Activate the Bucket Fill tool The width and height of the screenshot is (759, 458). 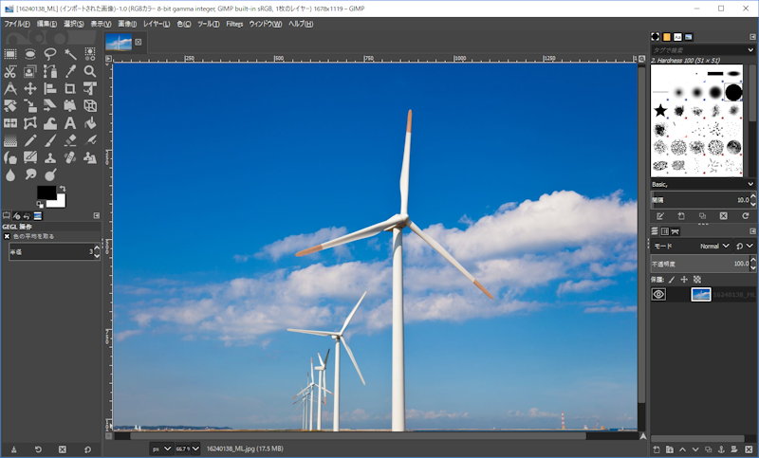coord(90,123)
